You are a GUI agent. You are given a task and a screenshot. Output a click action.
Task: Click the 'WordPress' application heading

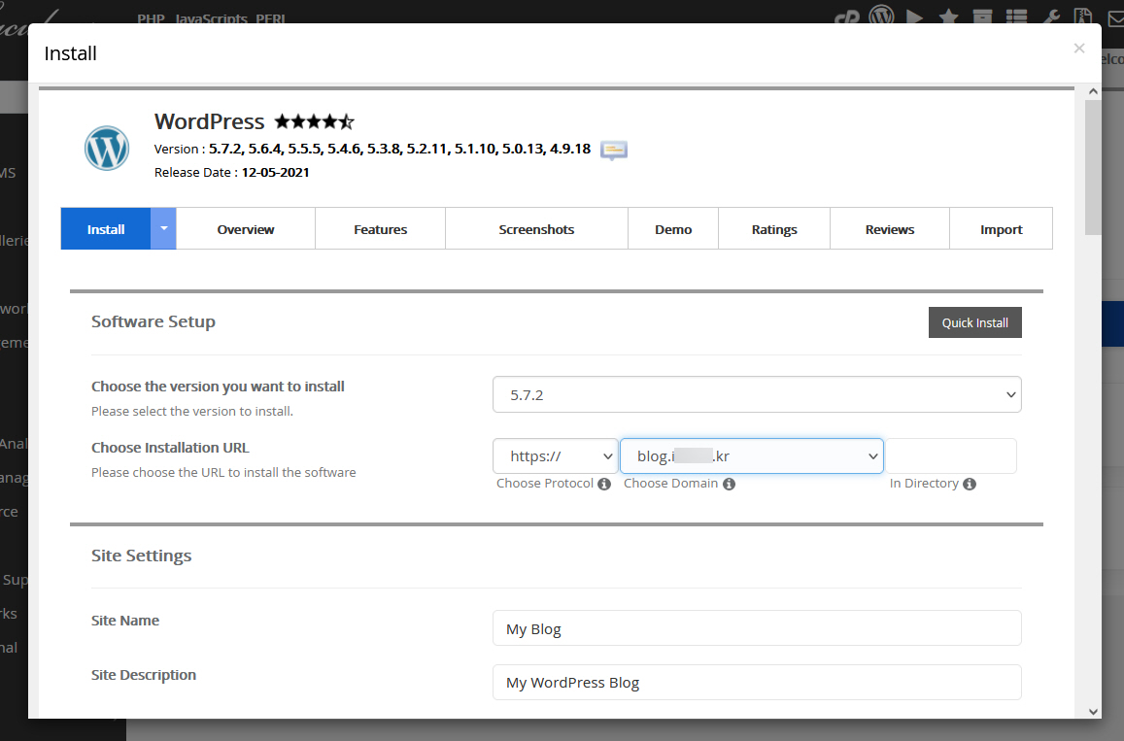(x=209, y=121)
